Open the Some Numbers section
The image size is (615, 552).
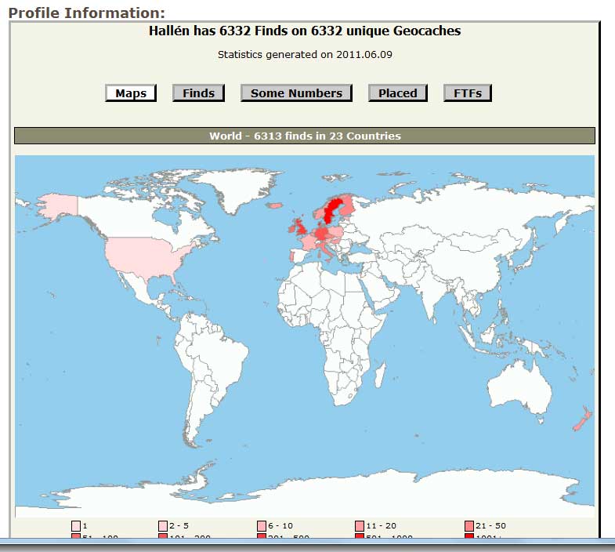pos(296,93)
